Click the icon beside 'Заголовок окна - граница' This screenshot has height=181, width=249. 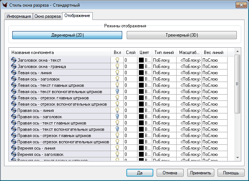coord(14,66)
